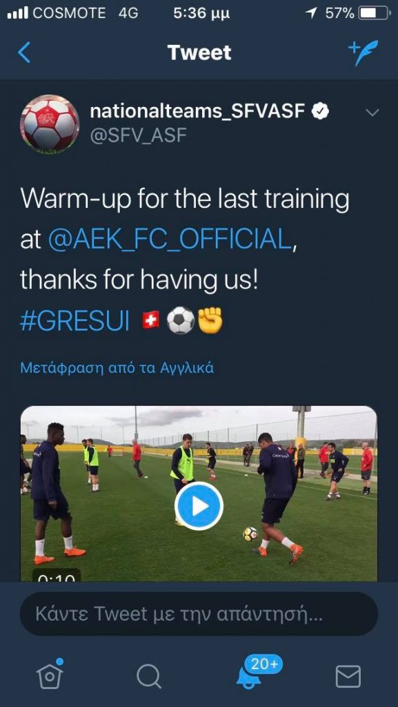Expand the tweet options dropdown arrow

coord(372,113)
